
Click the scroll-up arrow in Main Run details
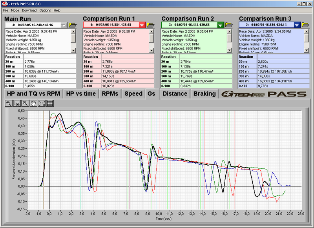click(x=73, y=32)
